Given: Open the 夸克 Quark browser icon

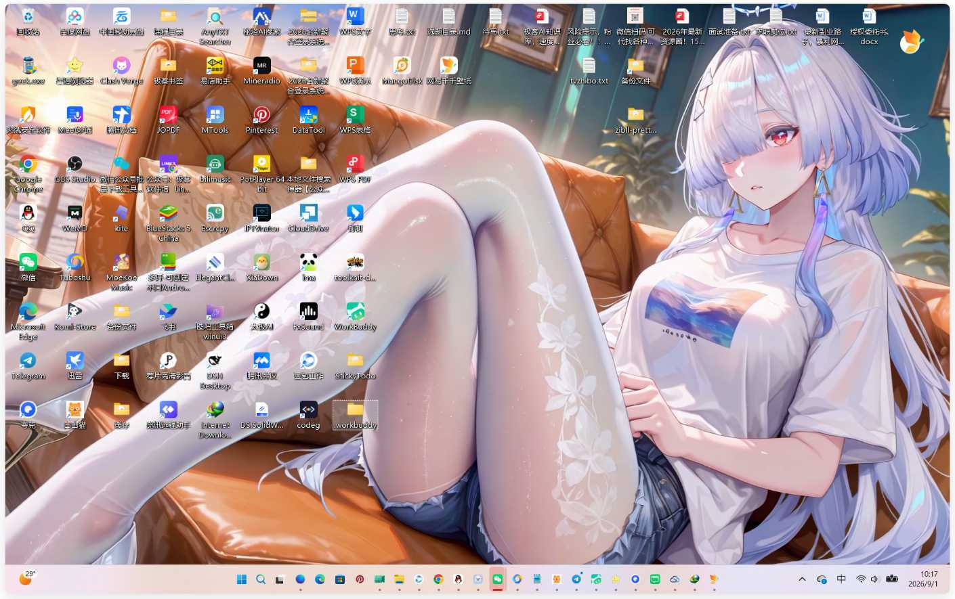Looking at the screenshot, I should [28, 416].
